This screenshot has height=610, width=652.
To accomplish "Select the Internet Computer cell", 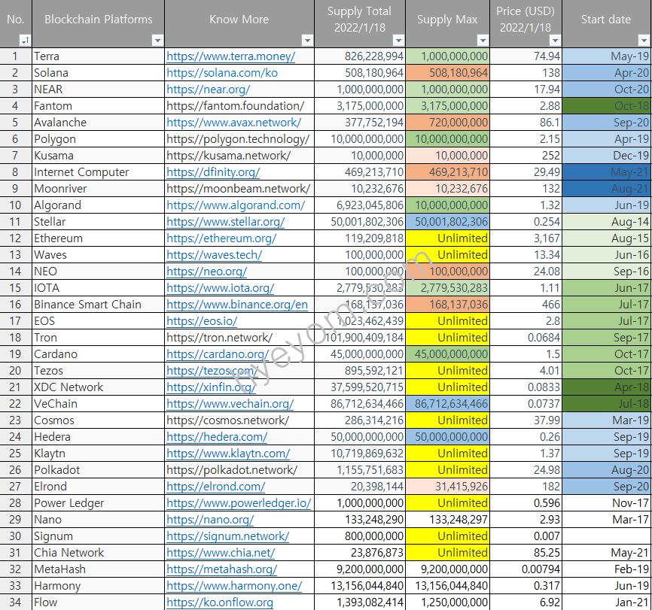I will [x=98, y=172].
